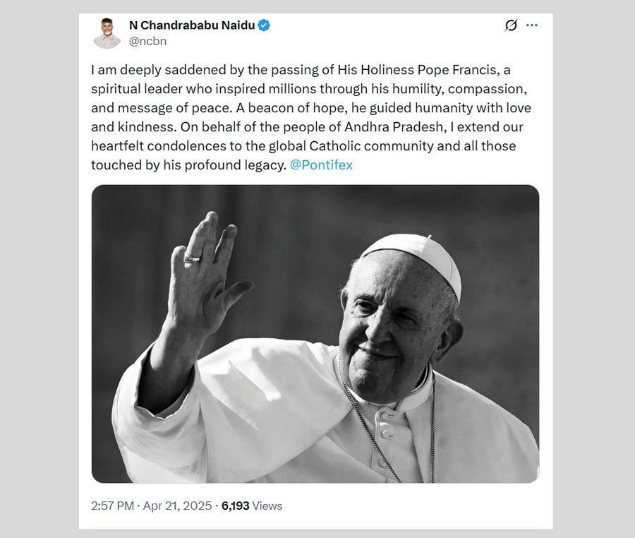
Task: Click the word Views beside the count
Action: [267, 506]
